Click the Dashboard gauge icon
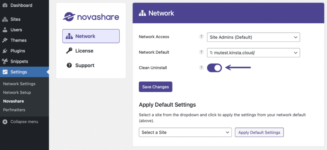 click(5, 5)
